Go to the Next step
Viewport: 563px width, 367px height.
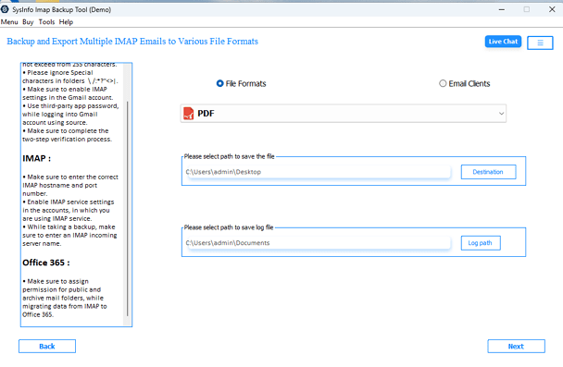click(516, 347)
